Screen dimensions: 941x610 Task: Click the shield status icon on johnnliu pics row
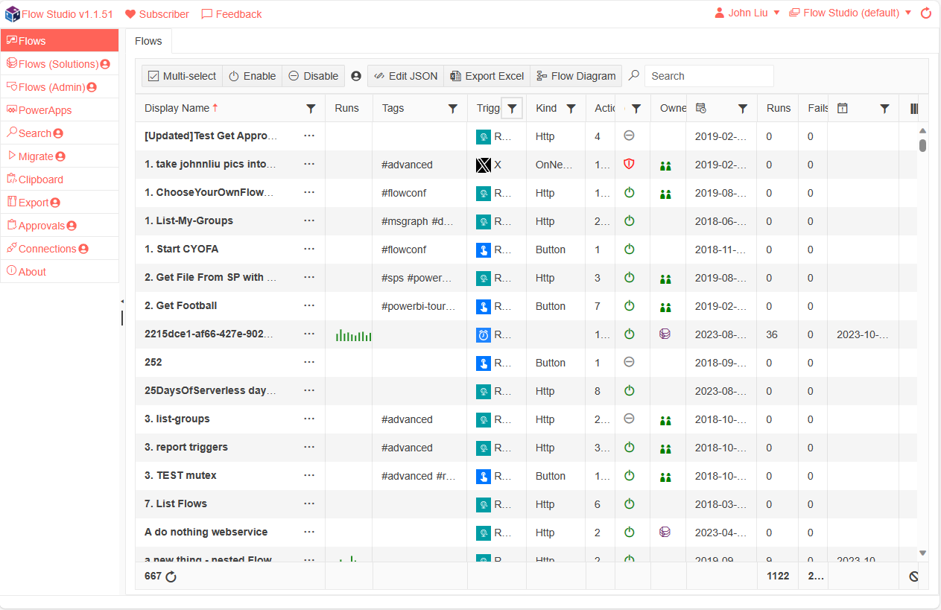[x=629, y=165]
